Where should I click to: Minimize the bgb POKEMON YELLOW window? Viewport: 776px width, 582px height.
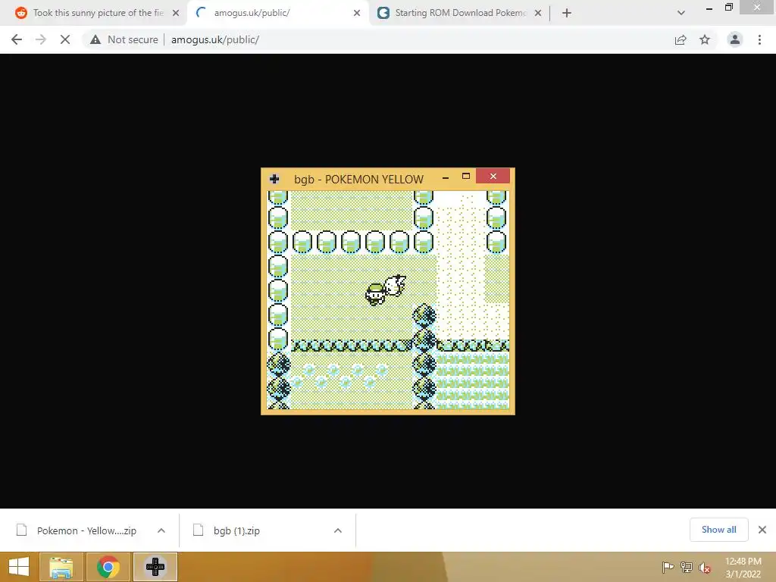tap(446, 177)
